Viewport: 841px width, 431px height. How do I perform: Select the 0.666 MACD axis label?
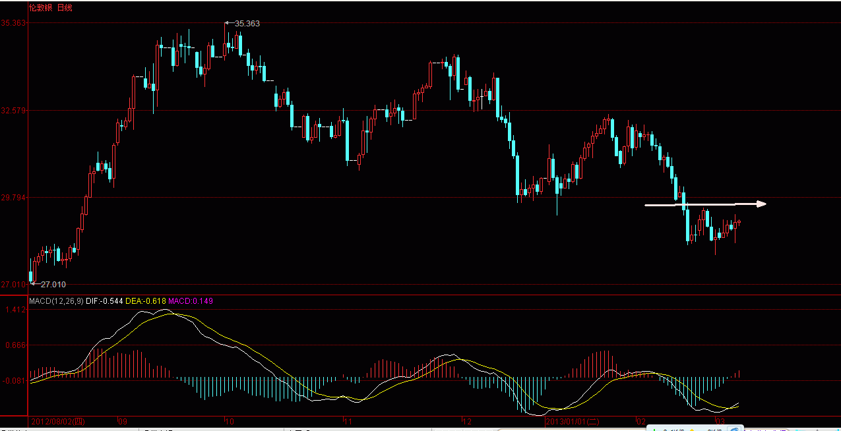pyautogui.click(x=15, y=345)
